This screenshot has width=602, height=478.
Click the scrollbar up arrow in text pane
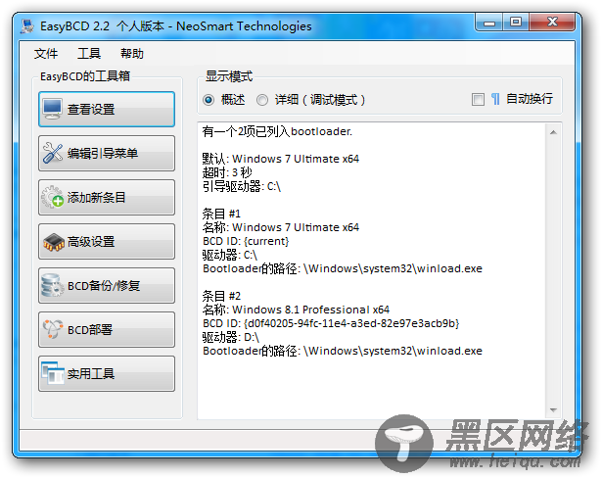pyautogui.click(x=553, y=132)
